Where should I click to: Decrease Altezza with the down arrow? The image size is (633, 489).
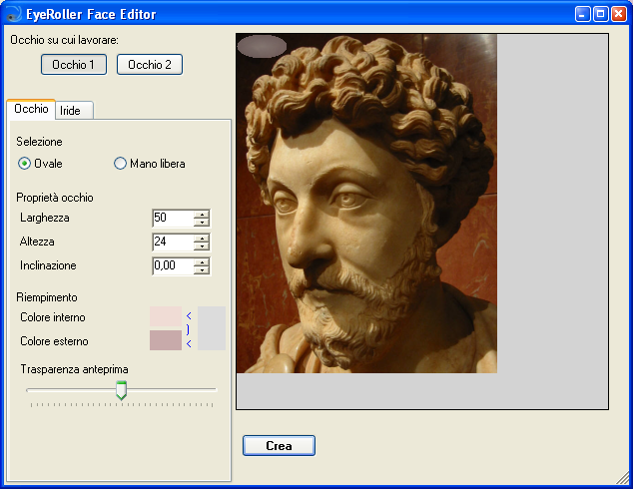[x=202, y=246]
